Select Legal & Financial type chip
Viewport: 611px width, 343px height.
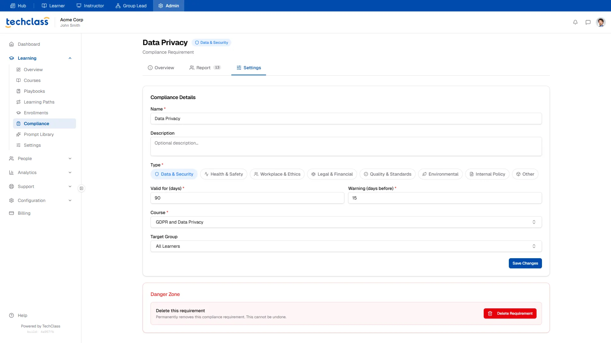pos(332,174)
